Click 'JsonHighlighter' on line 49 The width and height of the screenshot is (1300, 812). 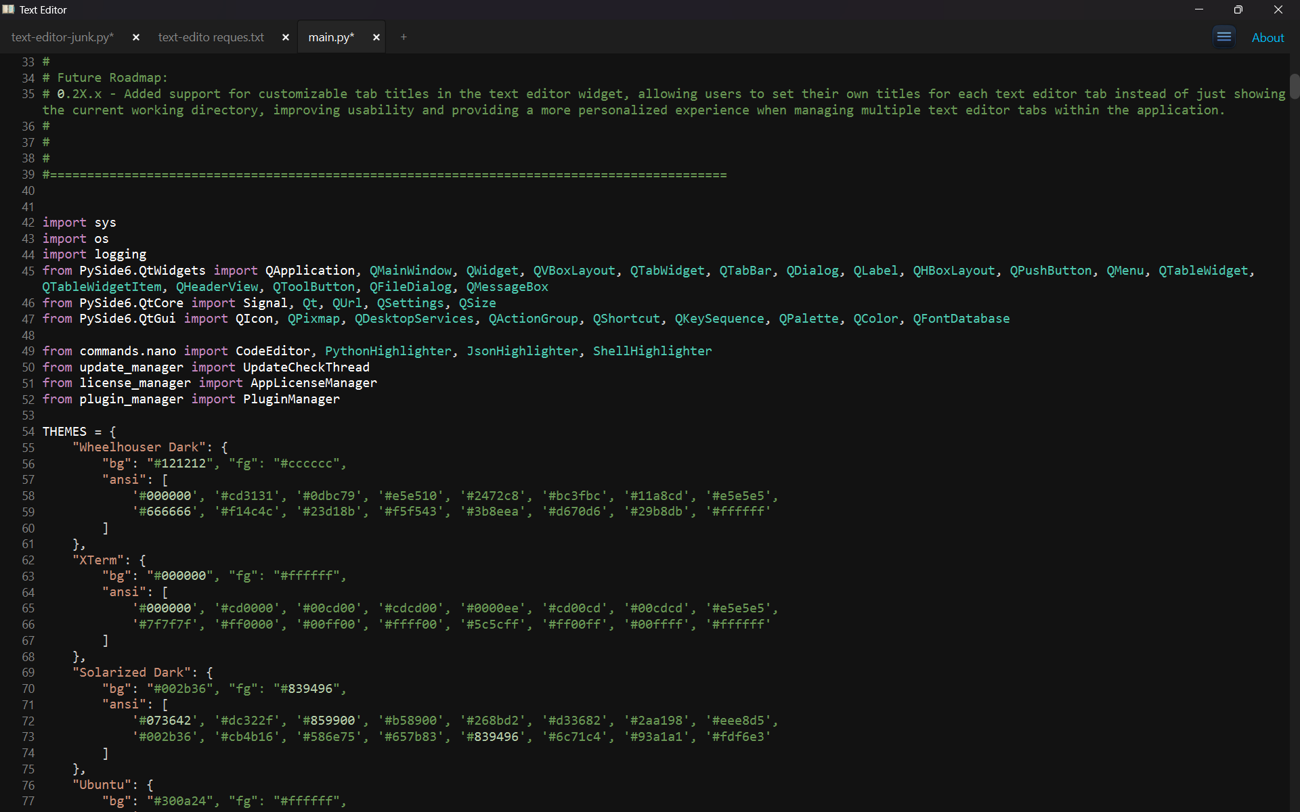pos(522,351)
